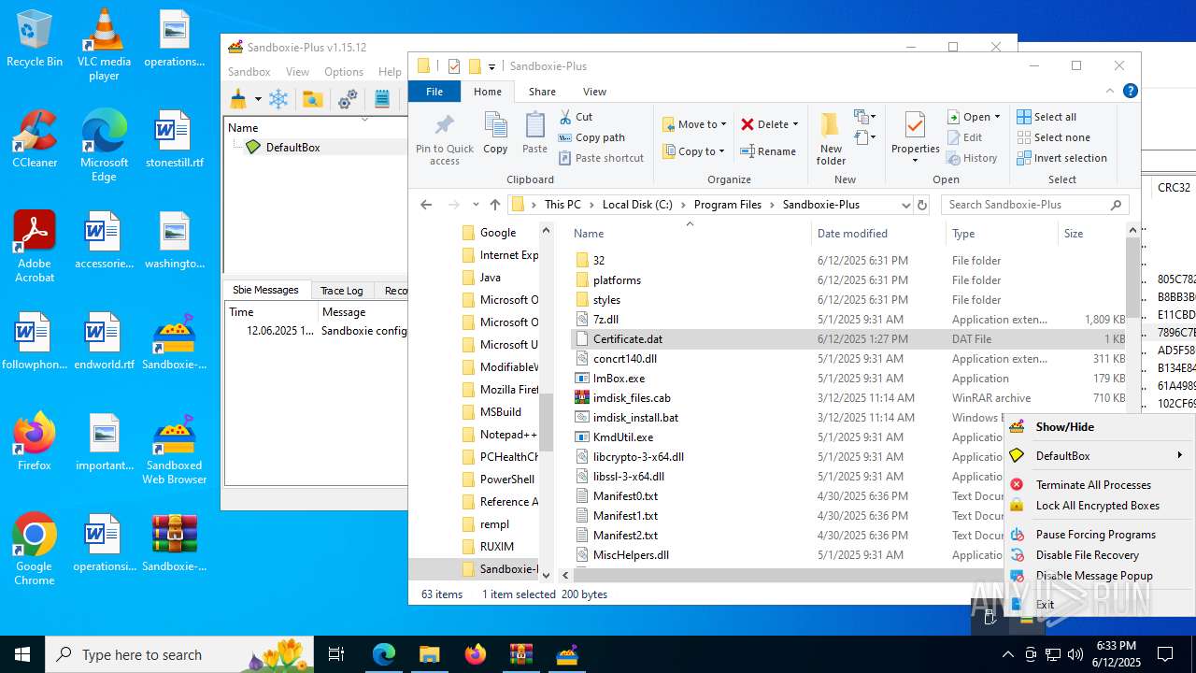
Task: Open the Customize Quick Access Toolbar dropdown
Action: 491,66
